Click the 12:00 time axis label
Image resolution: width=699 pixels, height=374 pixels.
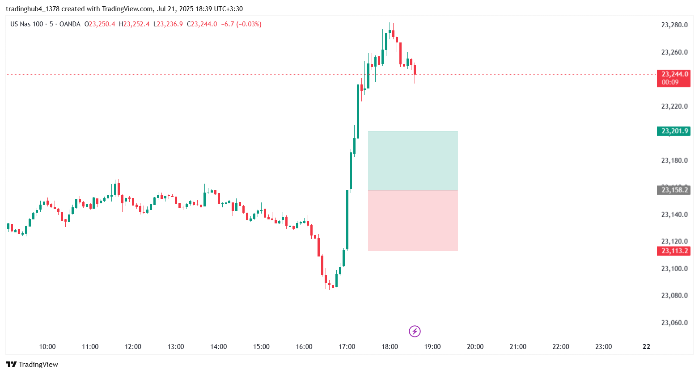coord(133,347)
